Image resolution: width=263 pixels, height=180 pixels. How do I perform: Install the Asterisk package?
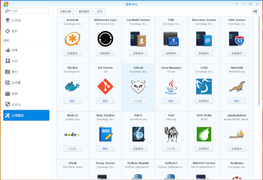[x=72, y=53]
